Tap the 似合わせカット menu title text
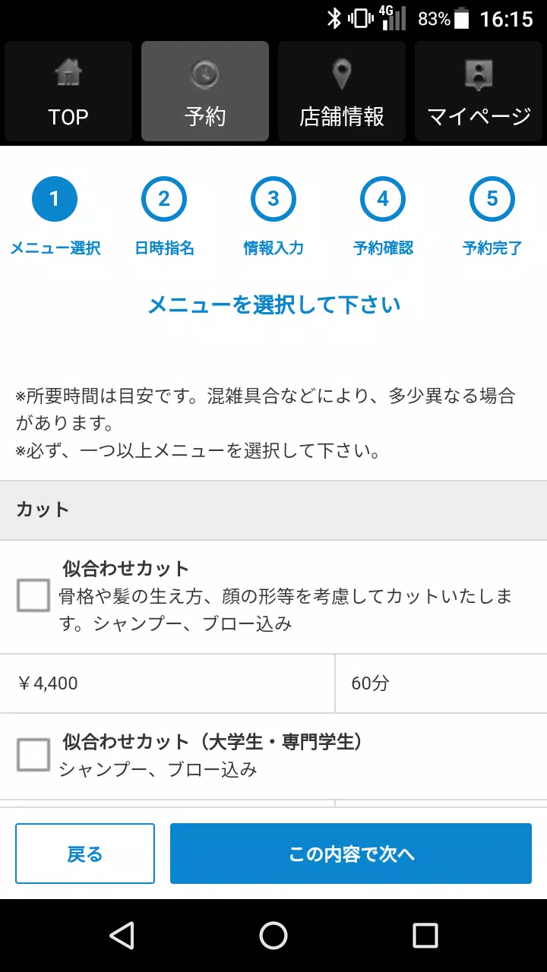The height and width of the screenshot is (972, 547). click(x=126, y=568)
